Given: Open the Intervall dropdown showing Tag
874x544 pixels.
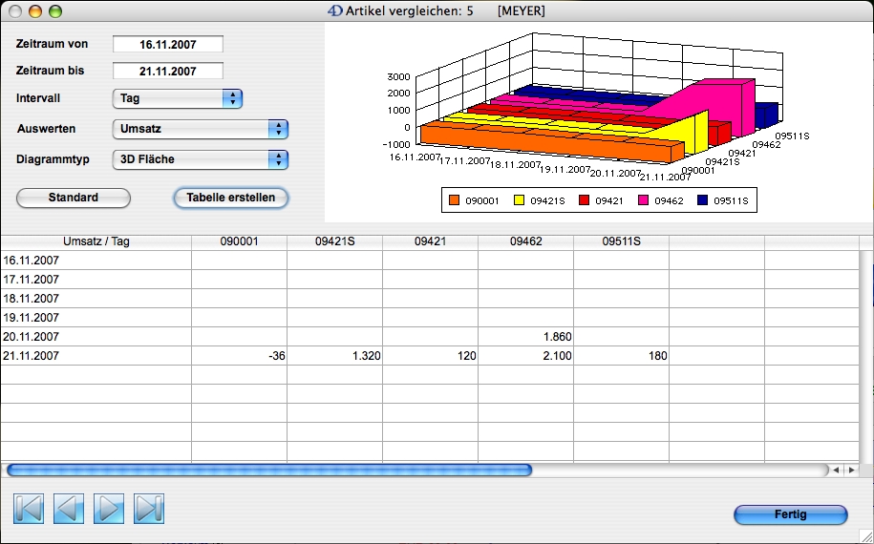Looking at the screenshot, I should tap(178, 98).
